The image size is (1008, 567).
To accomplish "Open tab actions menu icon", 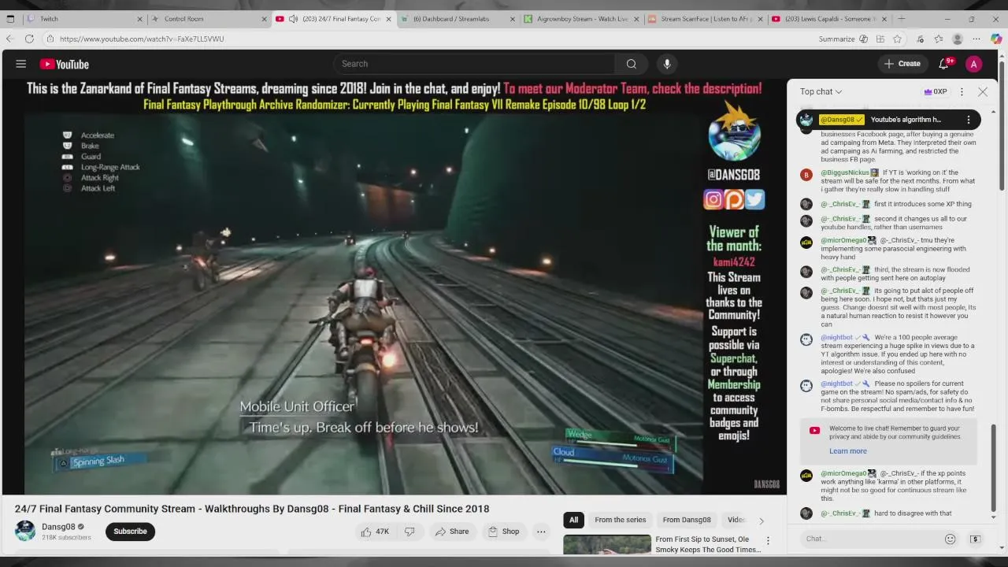I will pyautogui.click(x=10, y=19).
